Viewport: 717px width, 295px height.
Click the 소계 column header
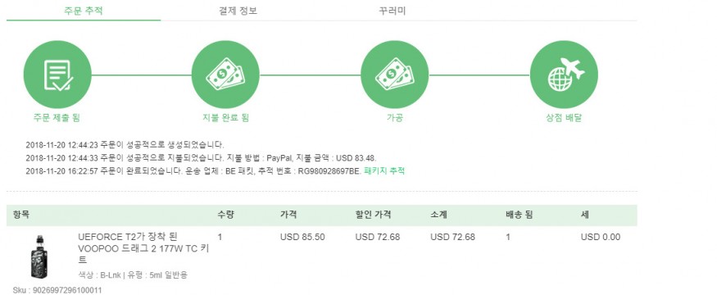[438, 215]
